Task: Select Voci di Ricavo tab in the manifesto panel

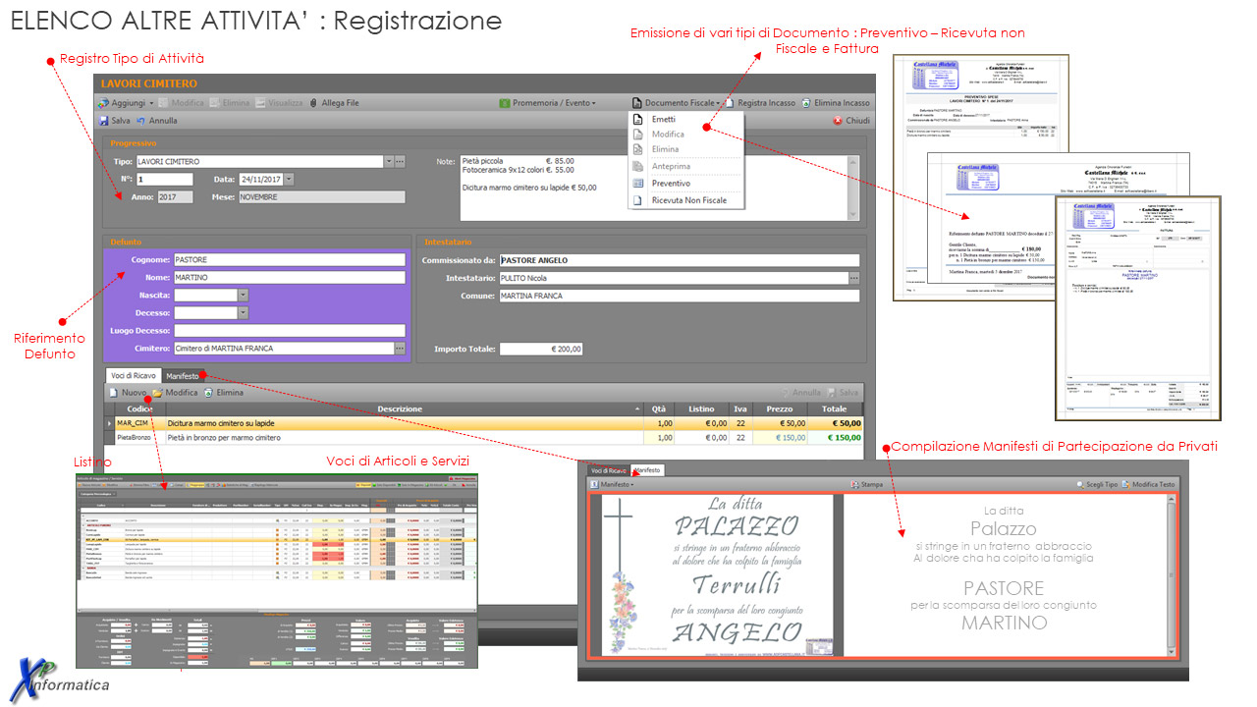Action: (x=607, y=470)
